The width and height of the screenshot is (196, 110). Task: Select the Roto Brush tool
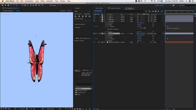(x=40, y=5)
